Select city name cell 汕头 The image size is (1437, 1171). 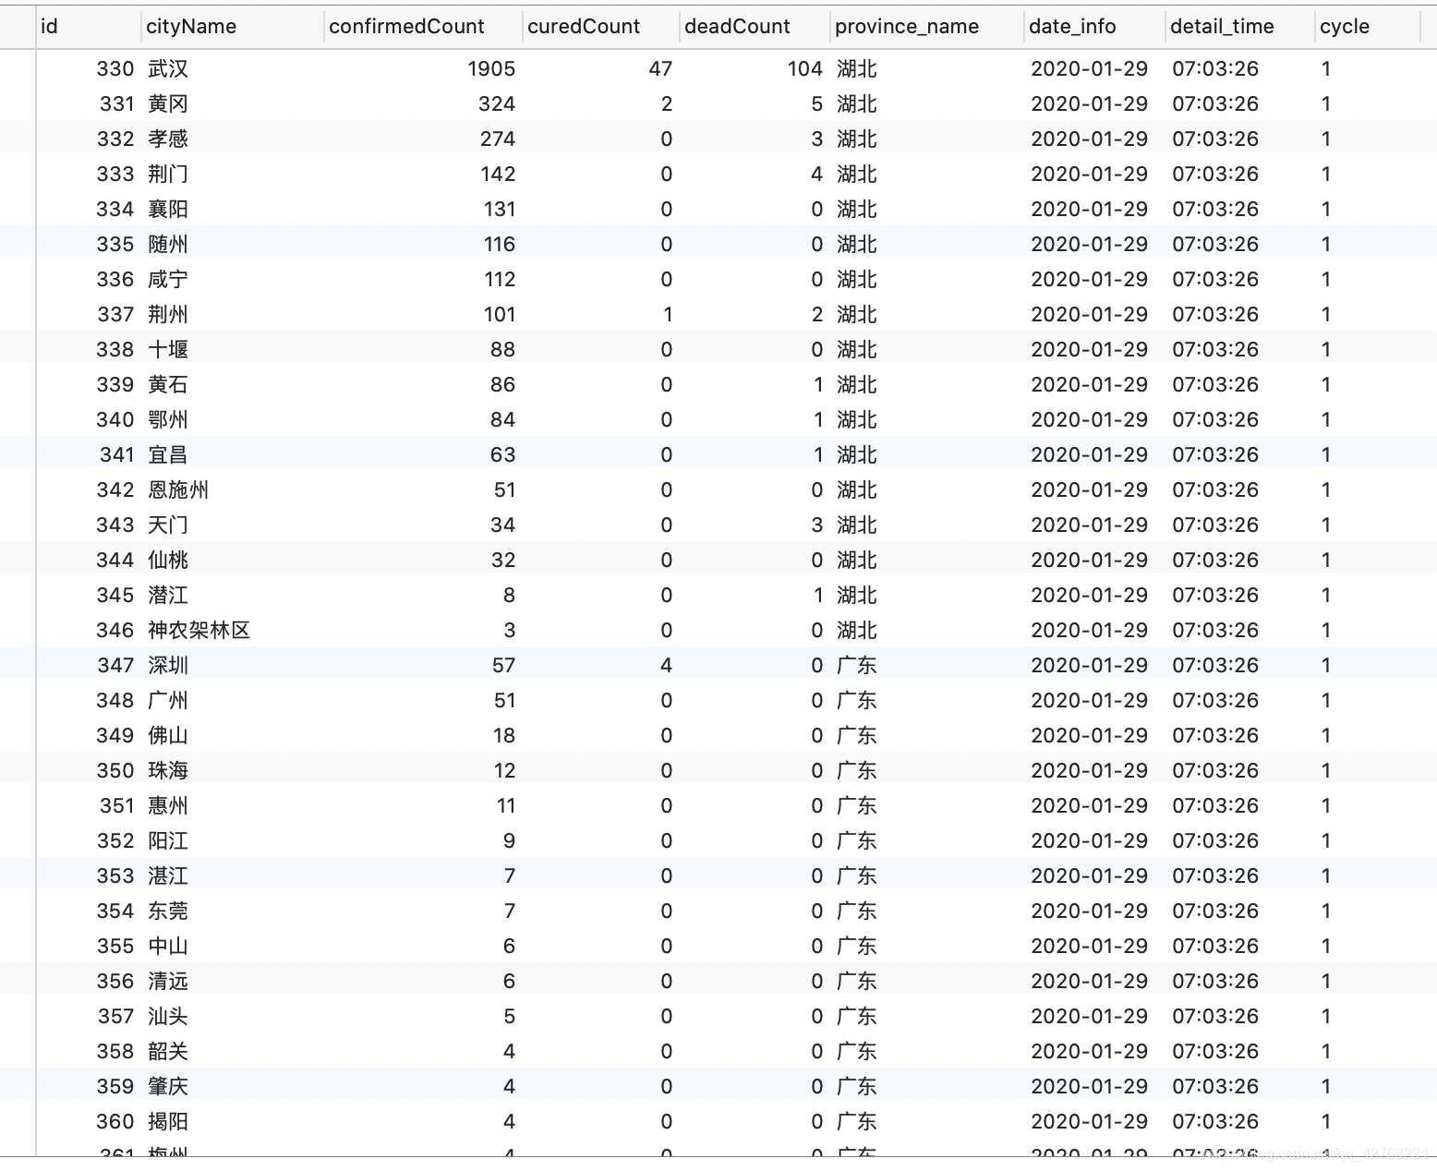168,1016
